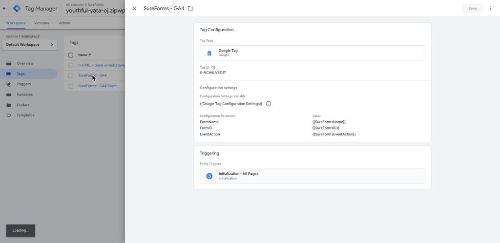Viewport: 500px width, 243px height.
Task: Click the disabled Save button
Action: coord(472,8)
